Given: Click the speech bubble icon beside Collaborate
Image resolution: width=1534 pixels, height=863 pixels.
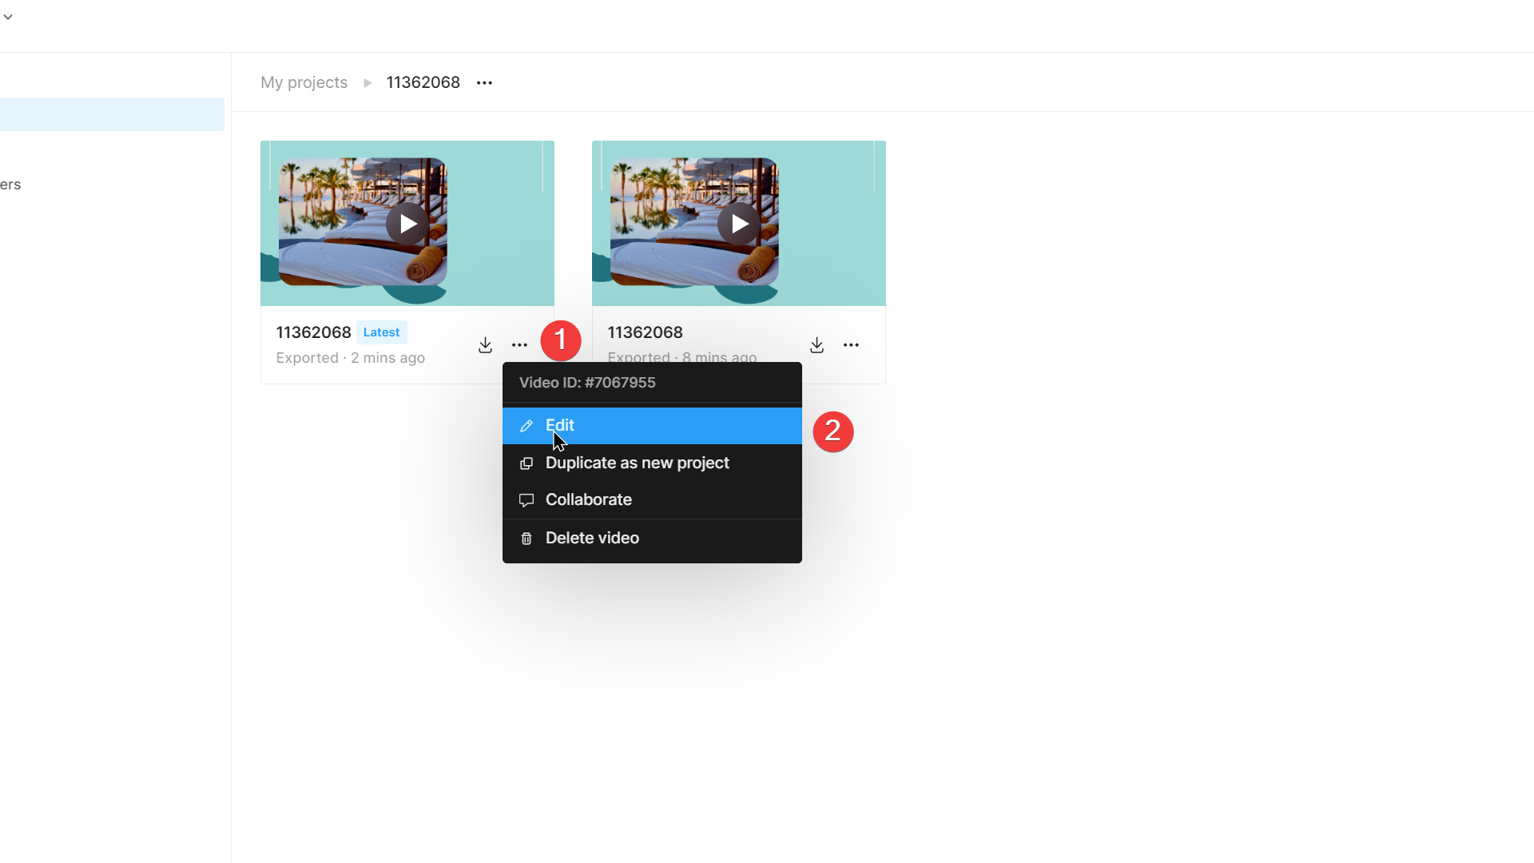Looking at the screenshot, I should coord(527,499).
